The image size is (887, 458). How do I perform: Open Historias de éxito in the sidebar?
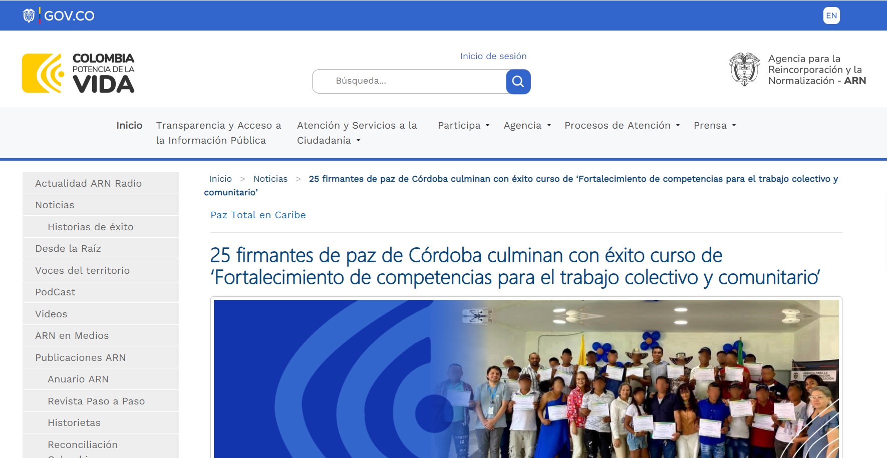[101, 227]
